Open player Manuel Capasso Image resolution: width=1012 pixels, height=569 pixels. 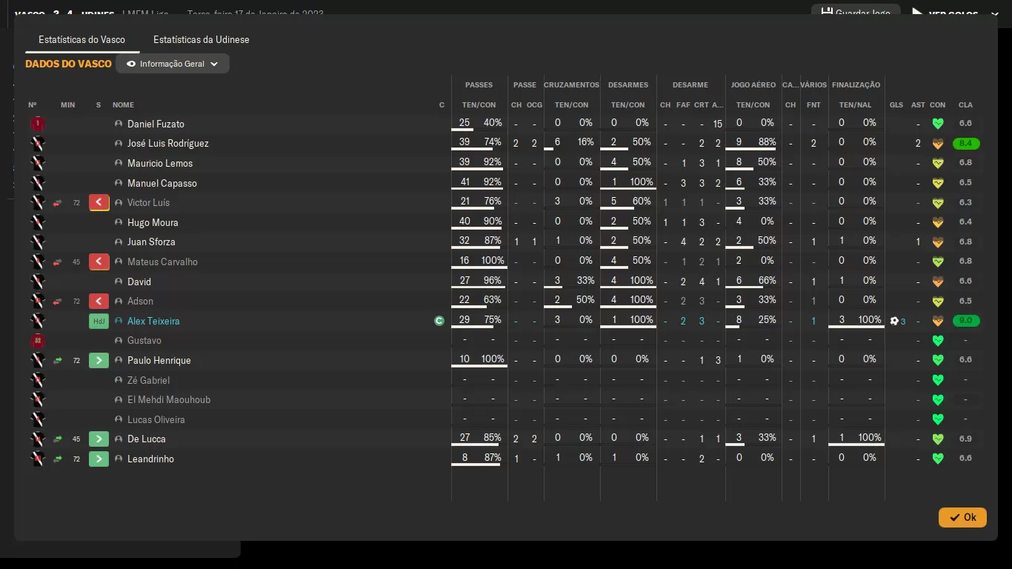[x=162, y=183]
